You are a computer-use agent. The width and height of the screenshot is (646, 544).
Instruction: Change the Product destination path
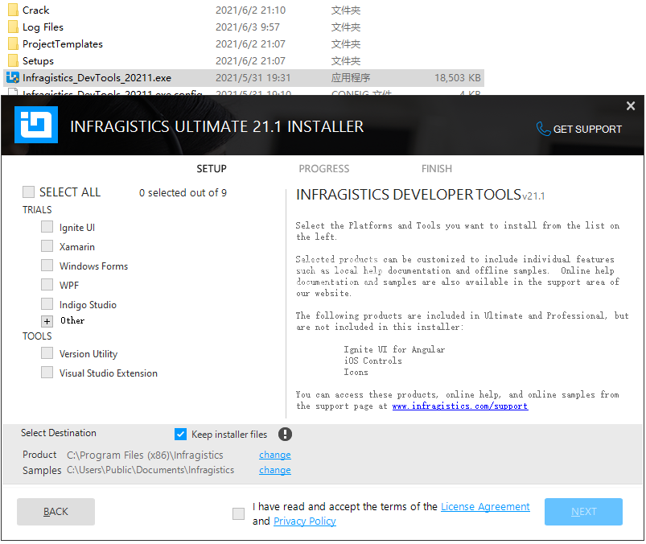click(x=275, y=455)
